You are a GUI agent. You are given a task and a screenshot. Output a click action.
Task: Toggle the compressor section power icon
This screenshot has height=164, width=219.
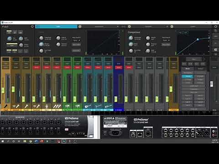coord(129,26)
